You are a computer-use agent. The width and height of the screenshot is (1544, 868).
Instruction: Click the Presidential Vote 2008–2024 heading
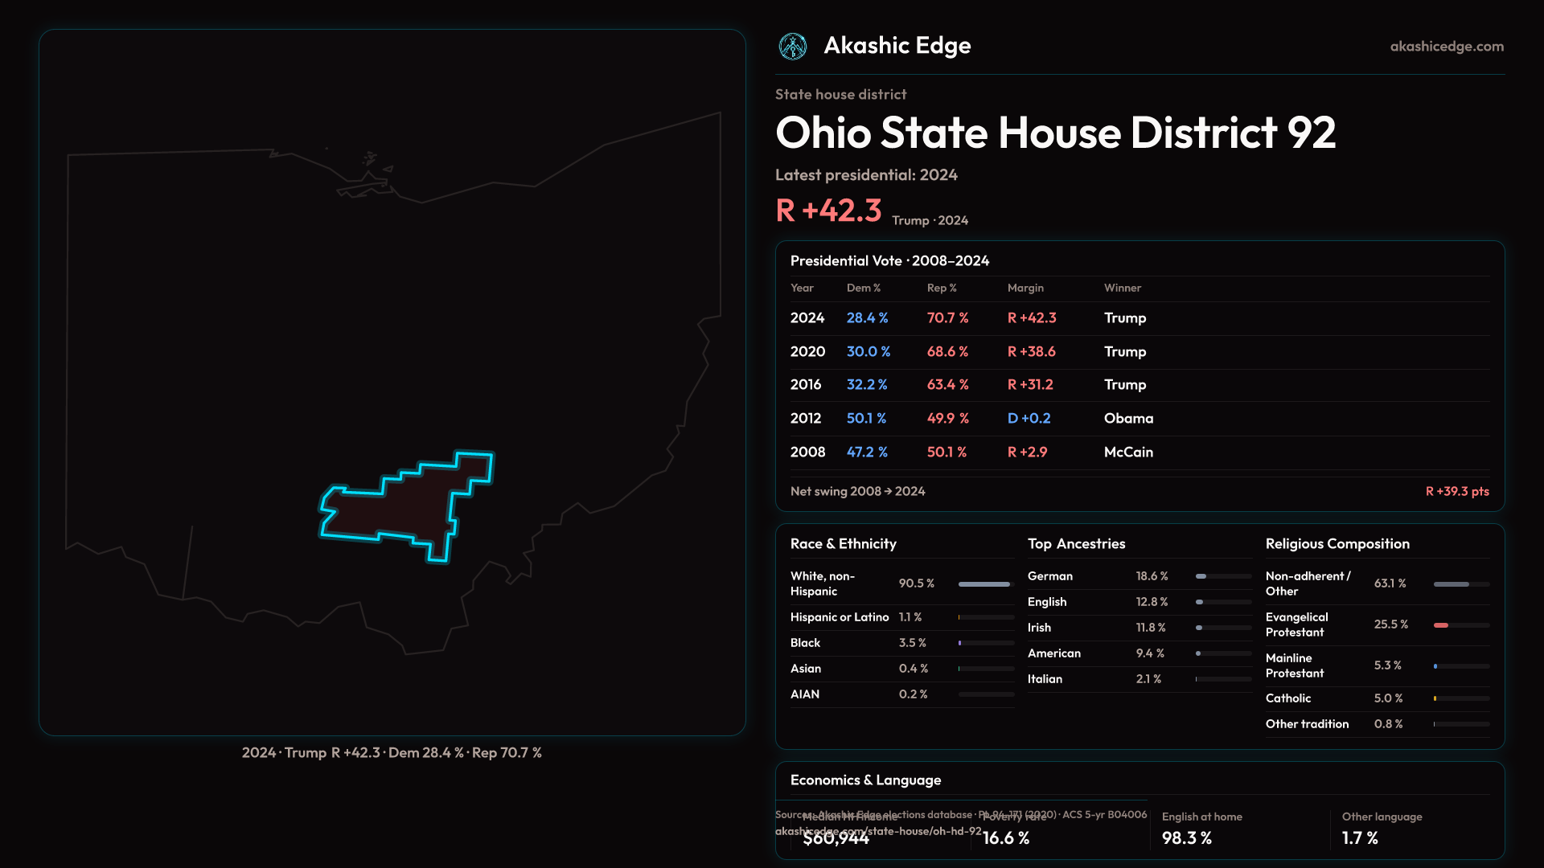point(889,261)
